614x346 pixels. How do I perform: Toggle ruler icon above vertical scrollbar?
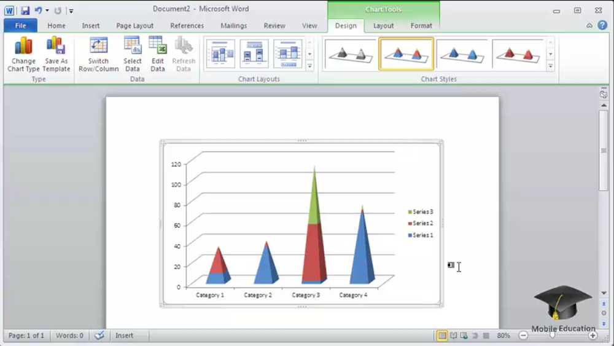pyautogui.click(x=604, y=94)
